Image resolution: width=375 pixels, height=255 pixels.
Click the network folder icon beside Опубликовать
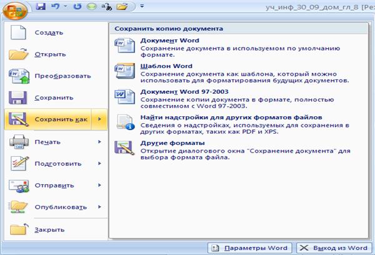pyautogui.click(x=18, y=207)
